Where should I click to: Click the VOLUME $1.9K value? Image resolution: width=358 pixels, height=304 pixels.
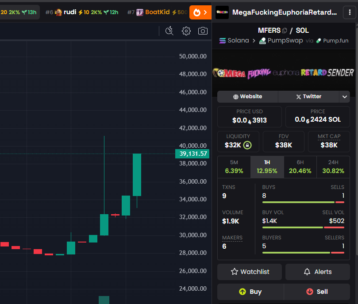231,221
